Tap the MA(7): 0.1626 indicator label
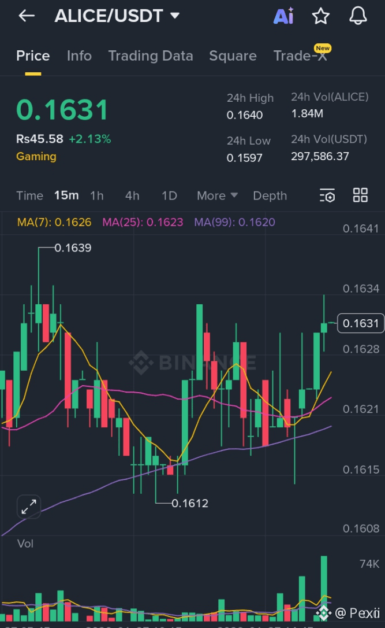The height and width of the screenshot is (628, 385). point(54,222)
